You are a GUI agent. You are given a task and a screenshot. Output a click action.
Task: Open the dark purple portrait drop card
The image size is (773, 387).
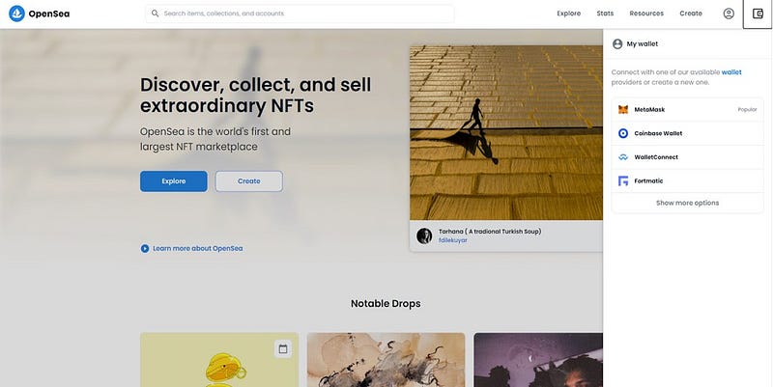(538, 360)
